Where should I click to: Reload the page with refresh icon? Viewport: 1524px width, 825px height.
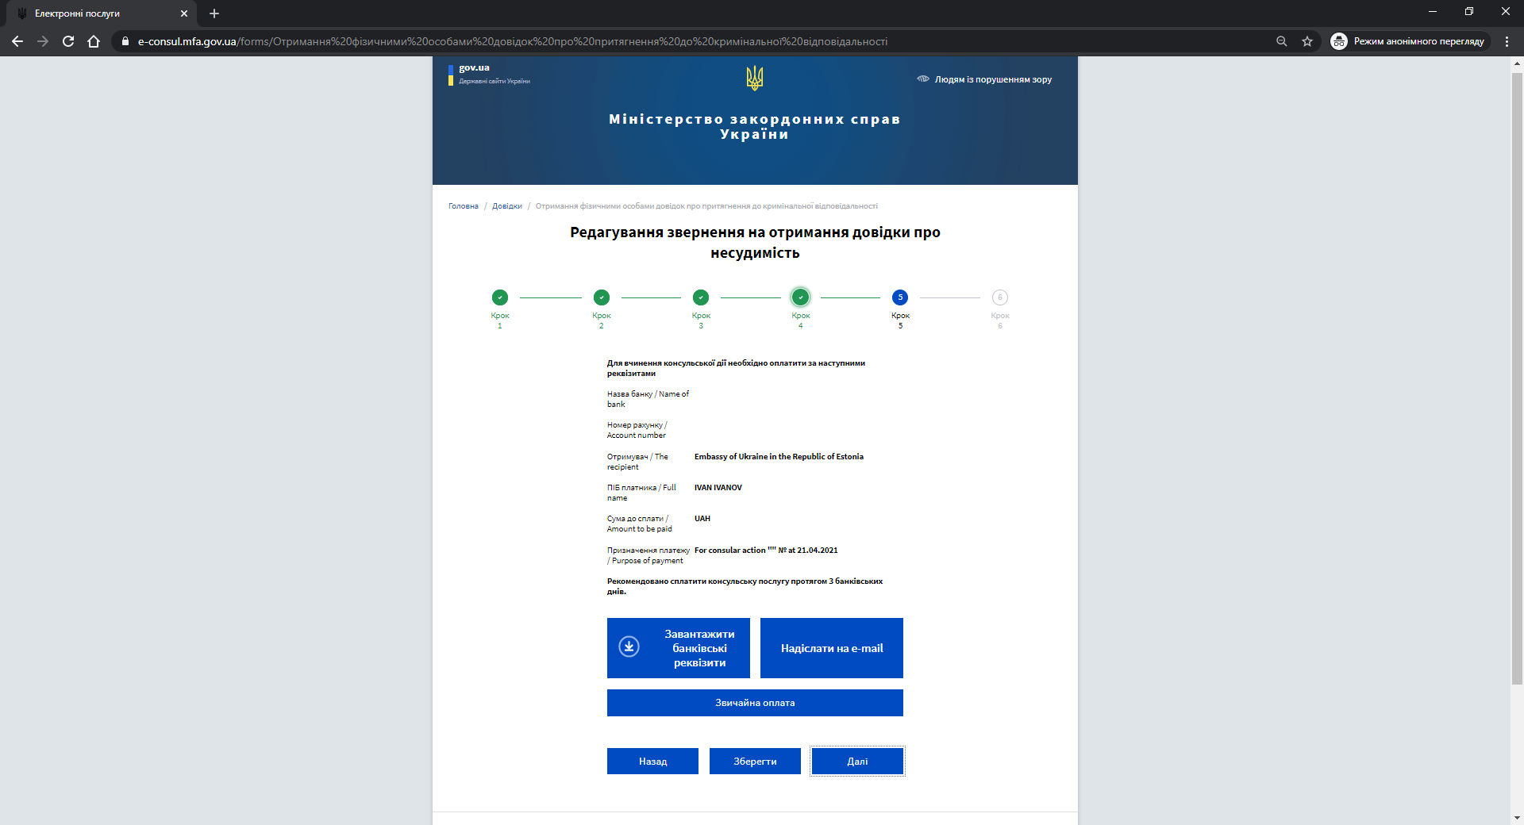click(x=68, y=41)
